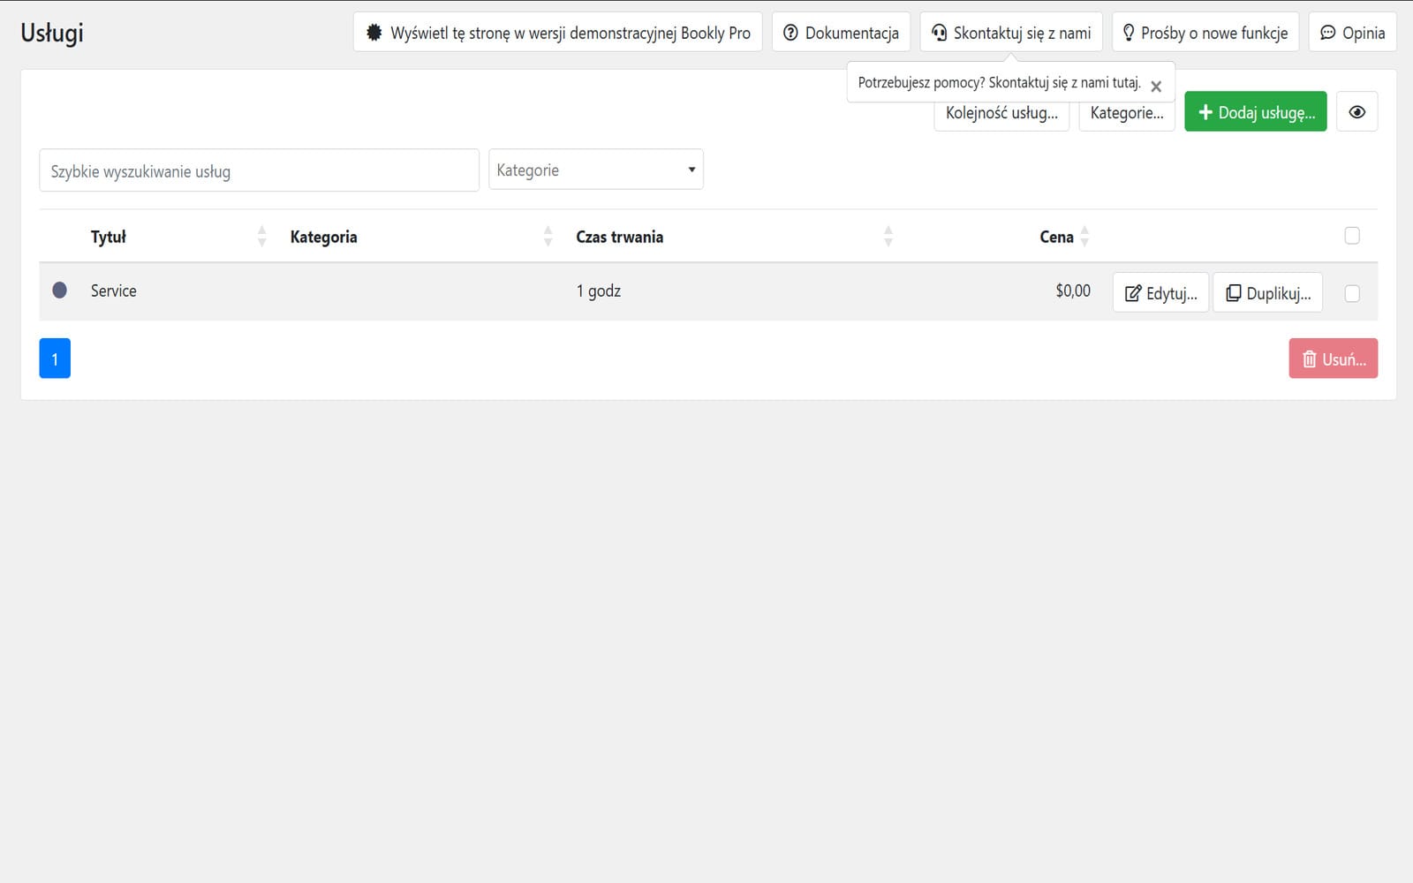Duplicate the Service row with Duplikuj
This screenshot has height=883, width=1413.
click(1267, 293)
